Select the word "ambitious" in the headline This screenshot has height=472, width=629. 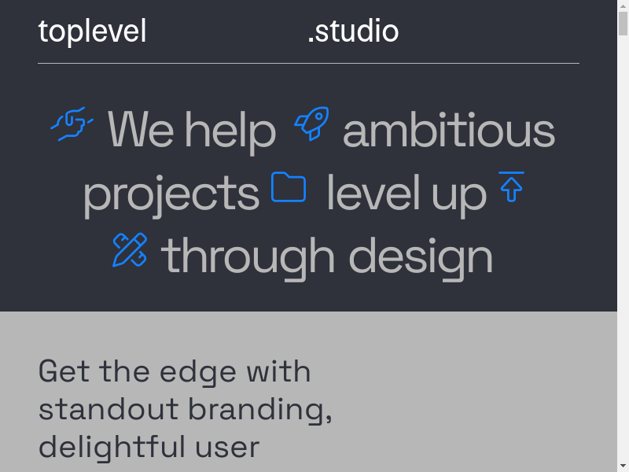click(x=449, y=131)
